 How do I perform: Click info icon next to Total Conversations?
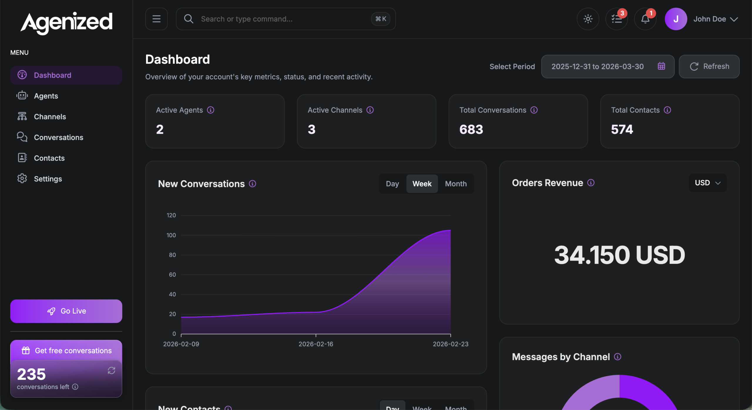point(534,110)
